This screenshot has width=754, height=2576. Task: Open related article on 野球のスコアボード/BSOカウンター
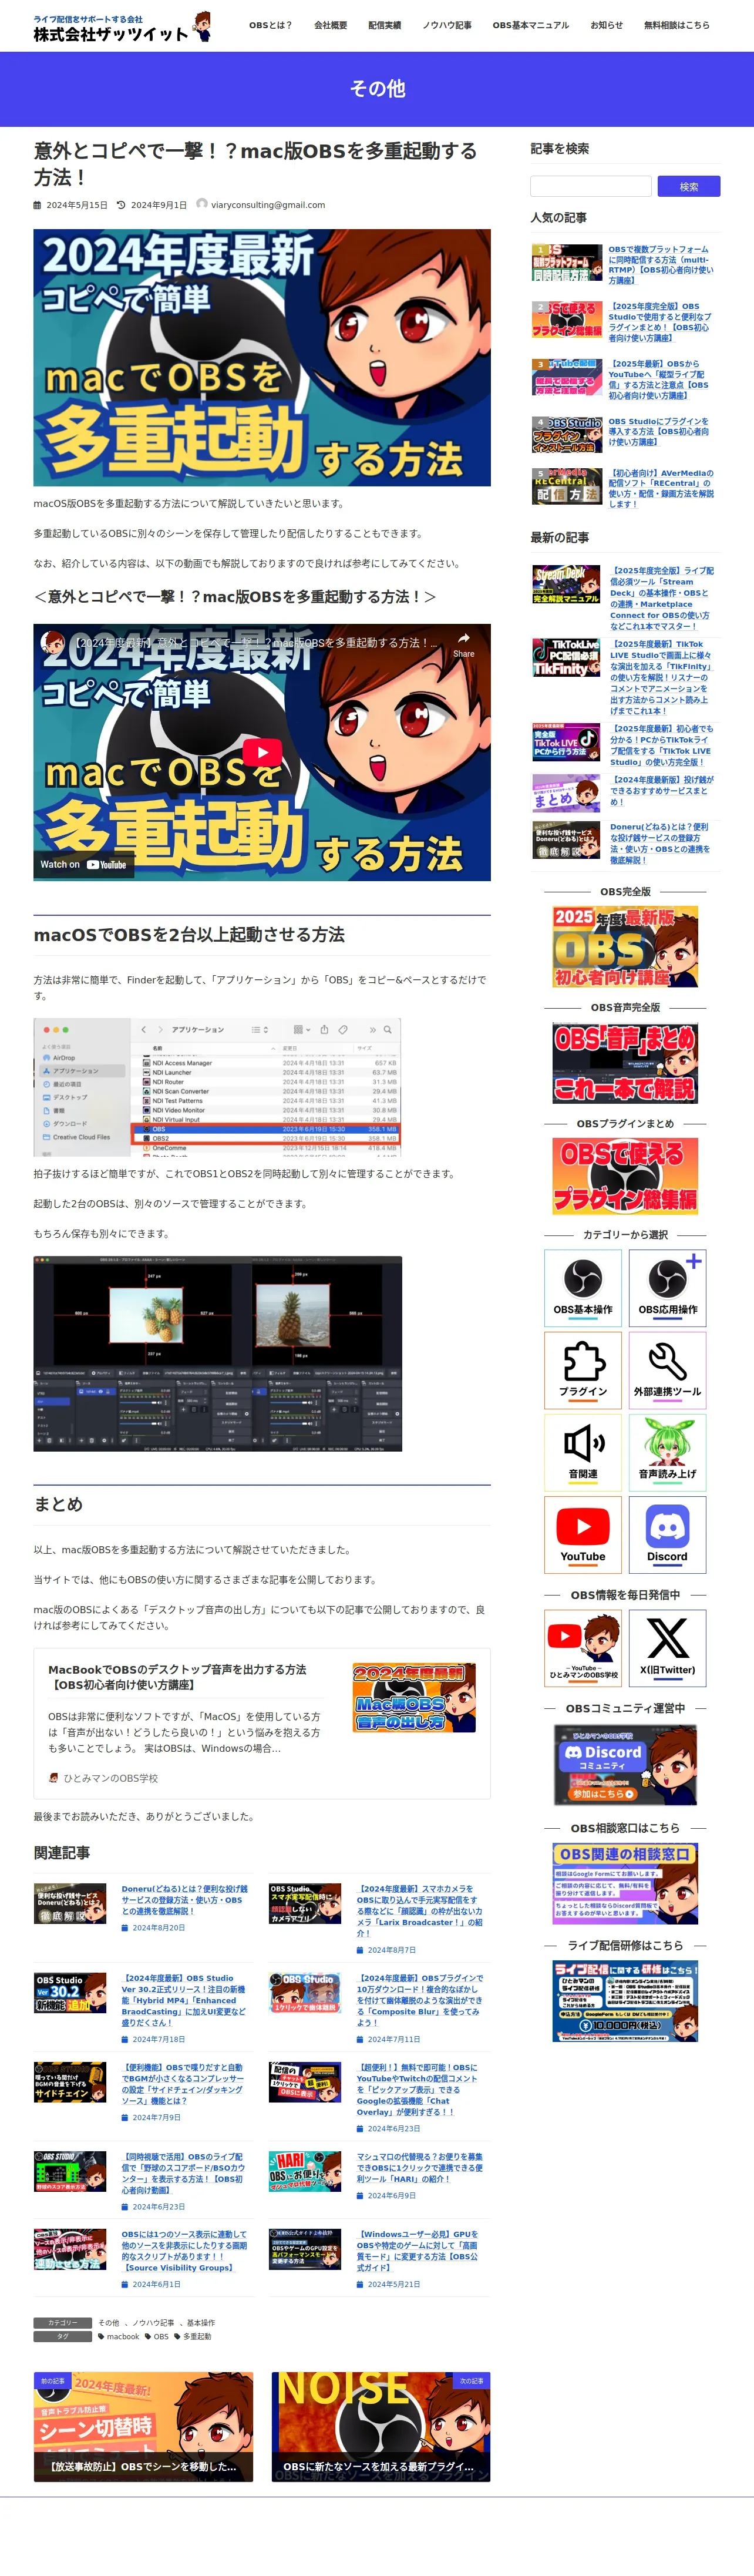pos(184,2174)
